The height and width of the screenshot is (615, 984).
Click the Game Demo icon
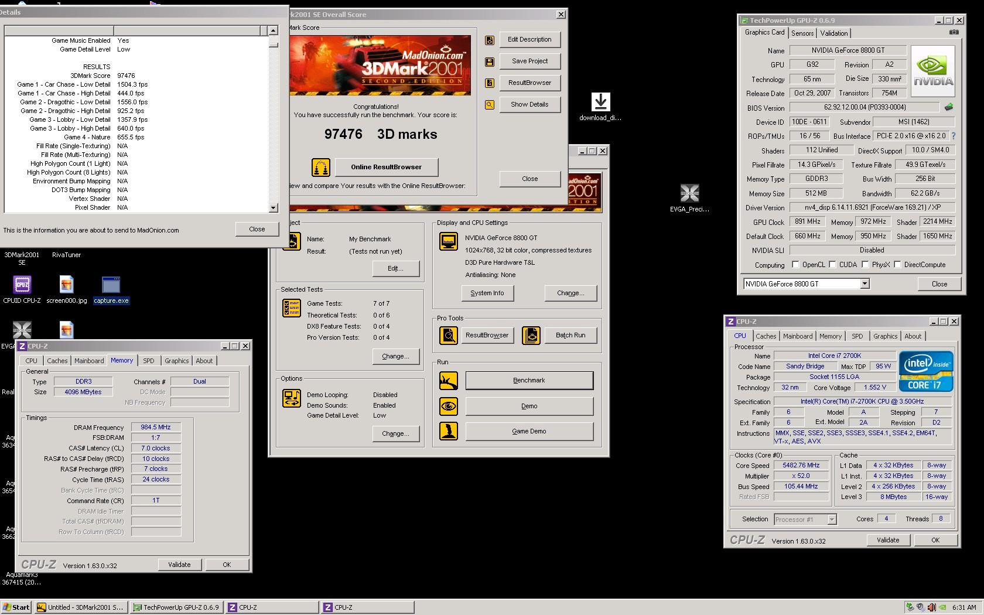pyautogui.click(x=449, y=431)
